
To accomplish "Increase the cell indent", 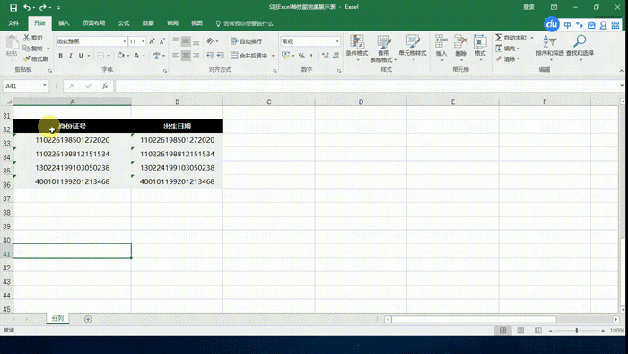I will 221,56.
